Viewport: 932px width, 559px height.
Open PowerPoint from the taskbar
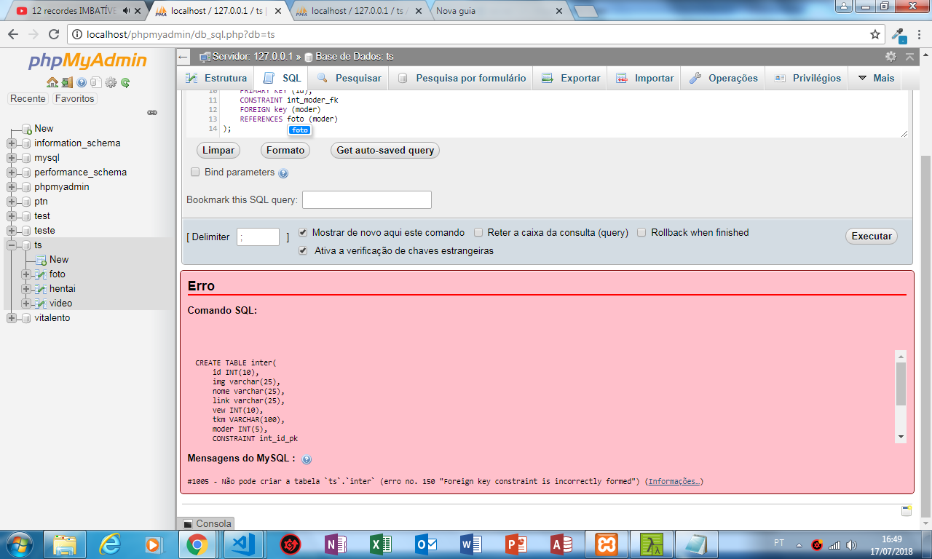coord(516,544)
